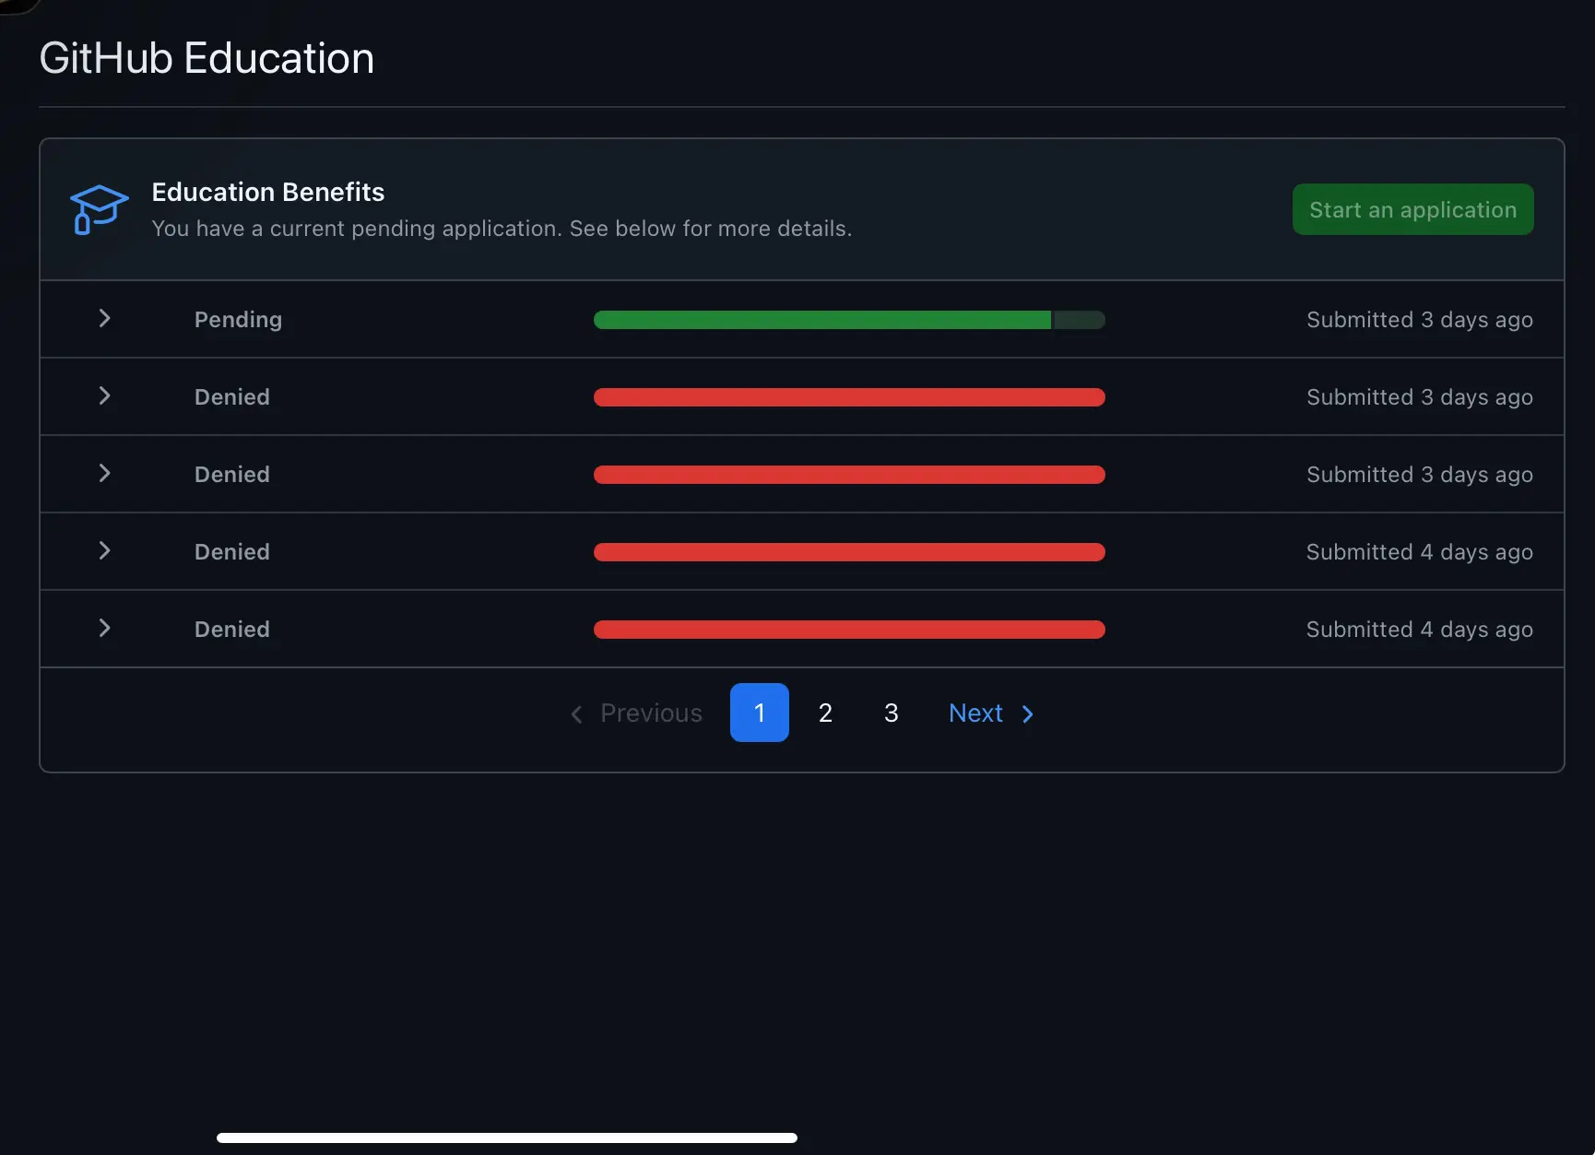Viewport: 1595px width, 1155px height.
Task: Click the green Pending progress bar
Action: (849, 320)
